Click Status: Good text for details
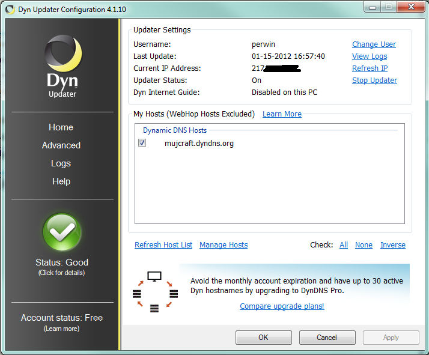 62,262
